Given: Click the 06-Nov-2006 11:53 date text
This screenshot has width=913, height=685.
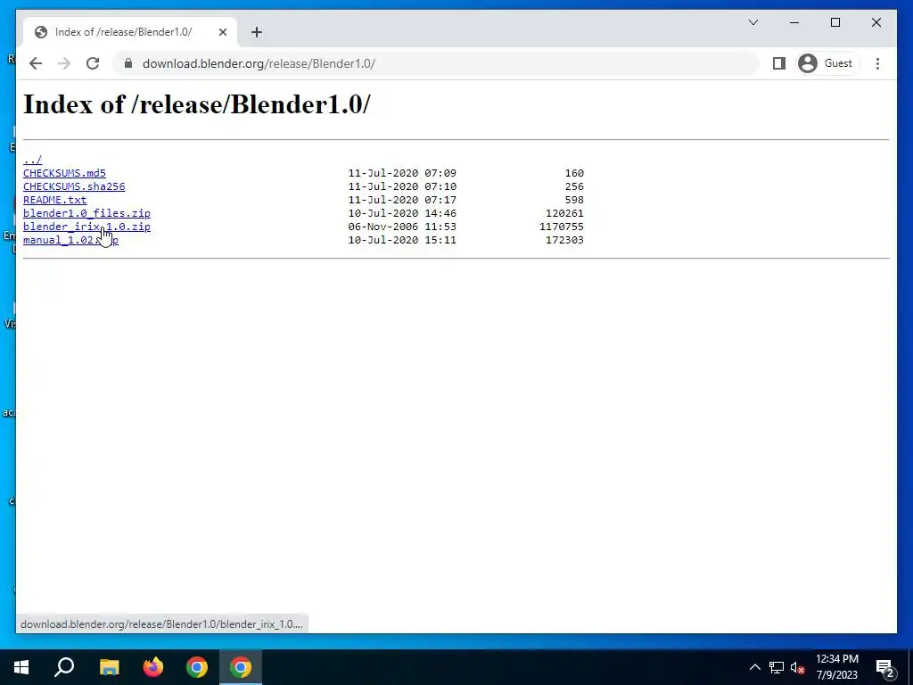Looking at the screenshot, I should tap(402, 227).
